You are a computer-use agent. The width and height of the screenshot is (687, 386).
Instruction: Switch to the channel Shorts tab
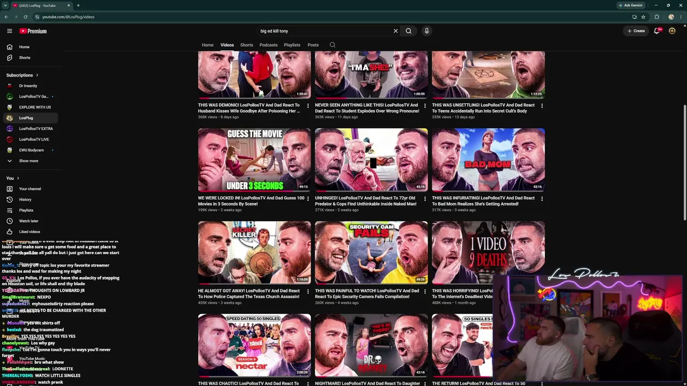point(246,45)
